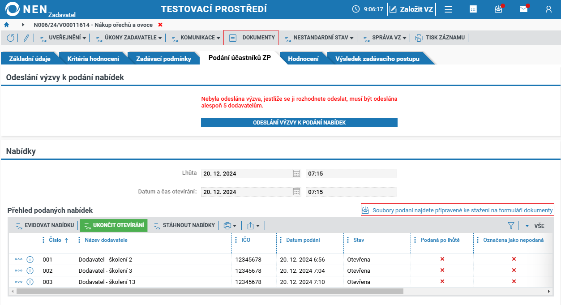Open the Dokumenty toolbar item
This screenshot has height=305, width=561.
[x=251, y=38]
